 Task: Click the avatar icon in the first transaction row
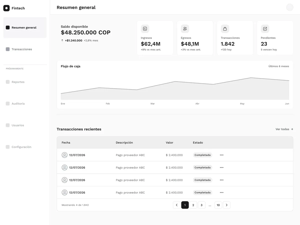[64, 155]
